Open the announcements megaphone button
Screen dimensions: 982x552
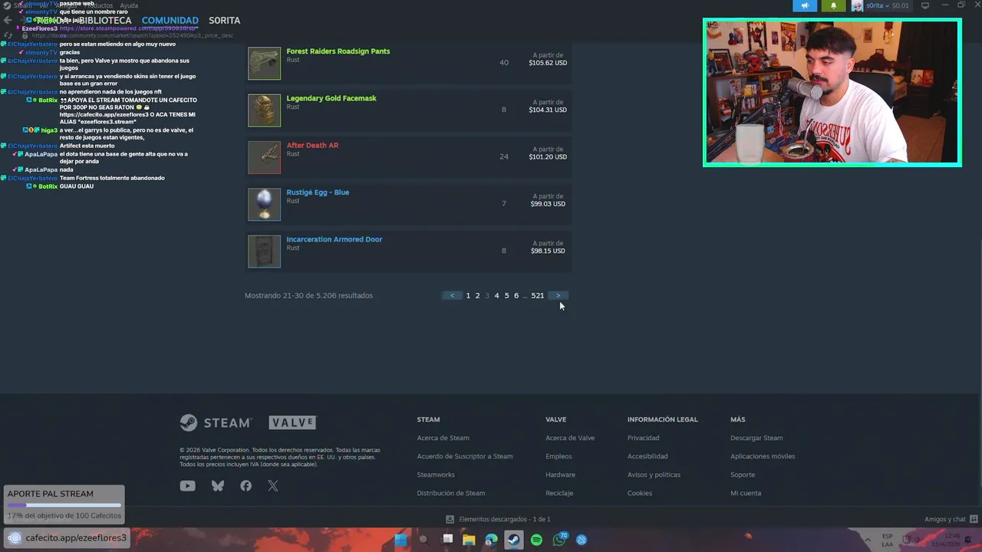click(805, 5)
